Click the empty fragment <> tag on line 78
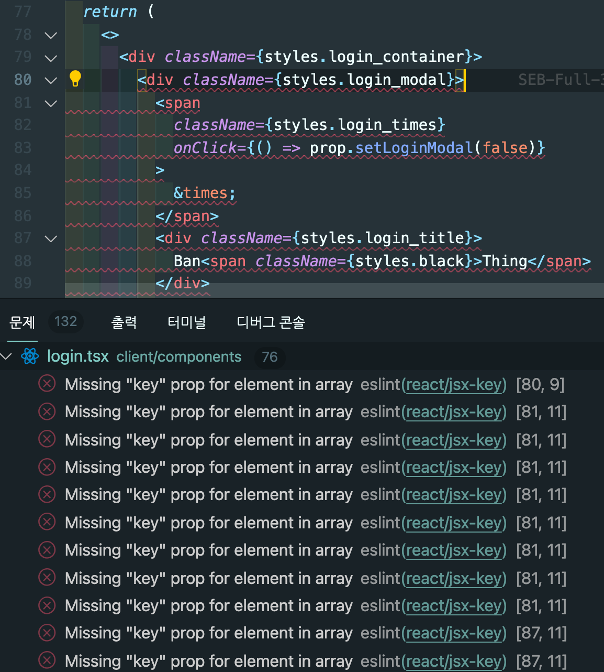604x672 pixels. pyautogui.click(x=110, y=35)
